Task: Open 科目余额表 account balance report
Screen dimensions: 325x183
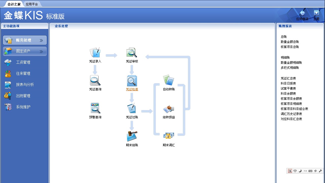Action: 288,94
